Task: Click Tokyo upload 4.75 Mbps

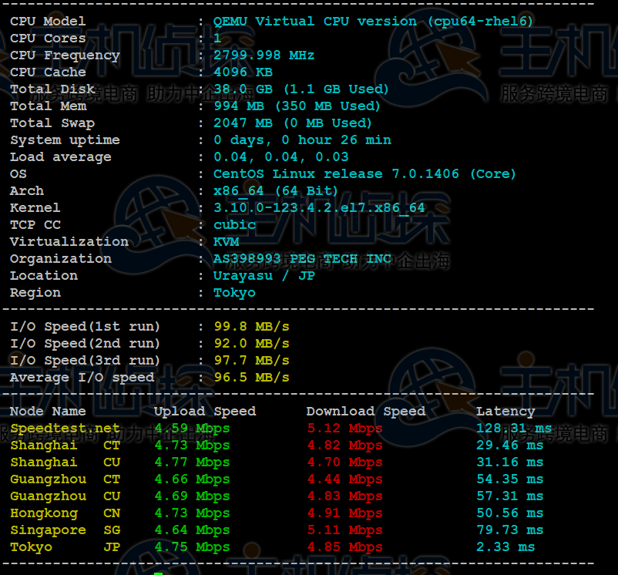Action: [192, 546]
